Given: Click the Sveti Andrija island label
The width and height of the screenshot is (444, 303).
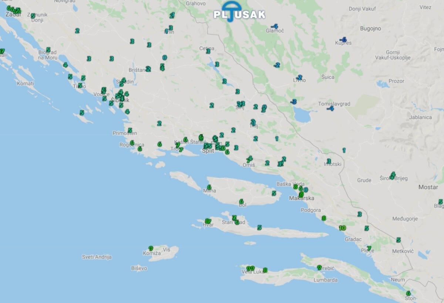Looking at the screenshot, I should [x=97, y=257].
